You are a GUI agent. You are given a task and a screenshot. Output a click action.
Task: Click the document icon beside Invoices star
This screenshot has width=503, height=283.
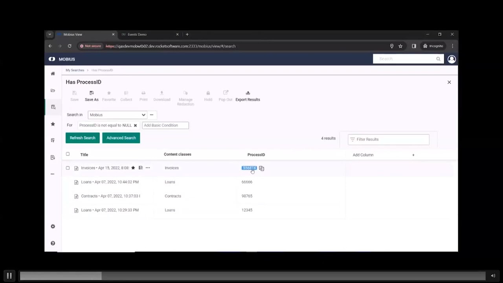[140, 168]
